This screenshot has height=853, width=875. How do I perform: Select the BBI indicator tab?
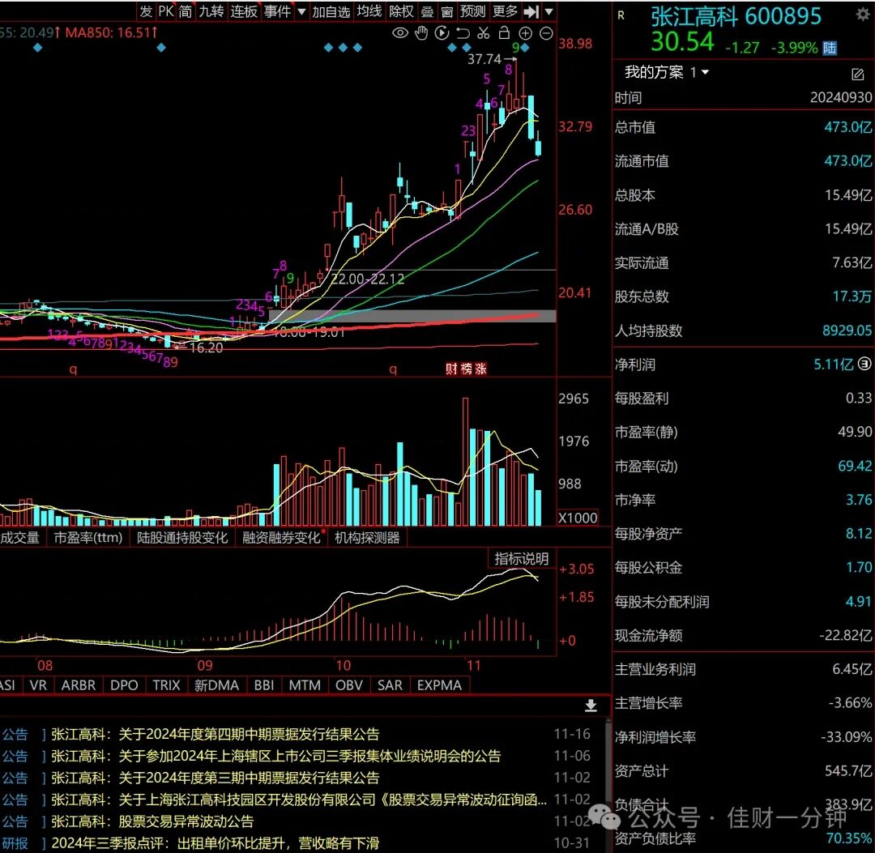[264, 685]
